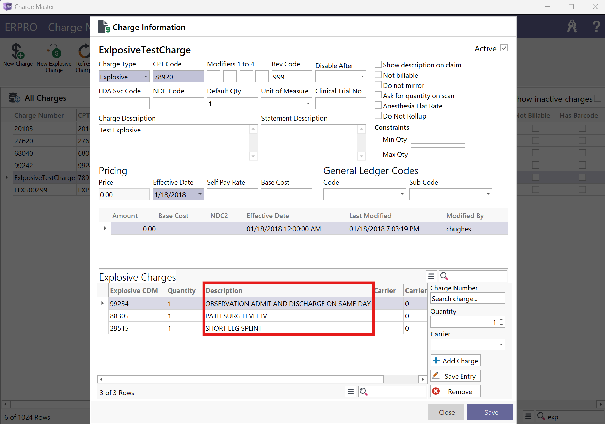Click the Refresh Charges toolbar icon
605x424 pixels.
(x=84, y=51)
